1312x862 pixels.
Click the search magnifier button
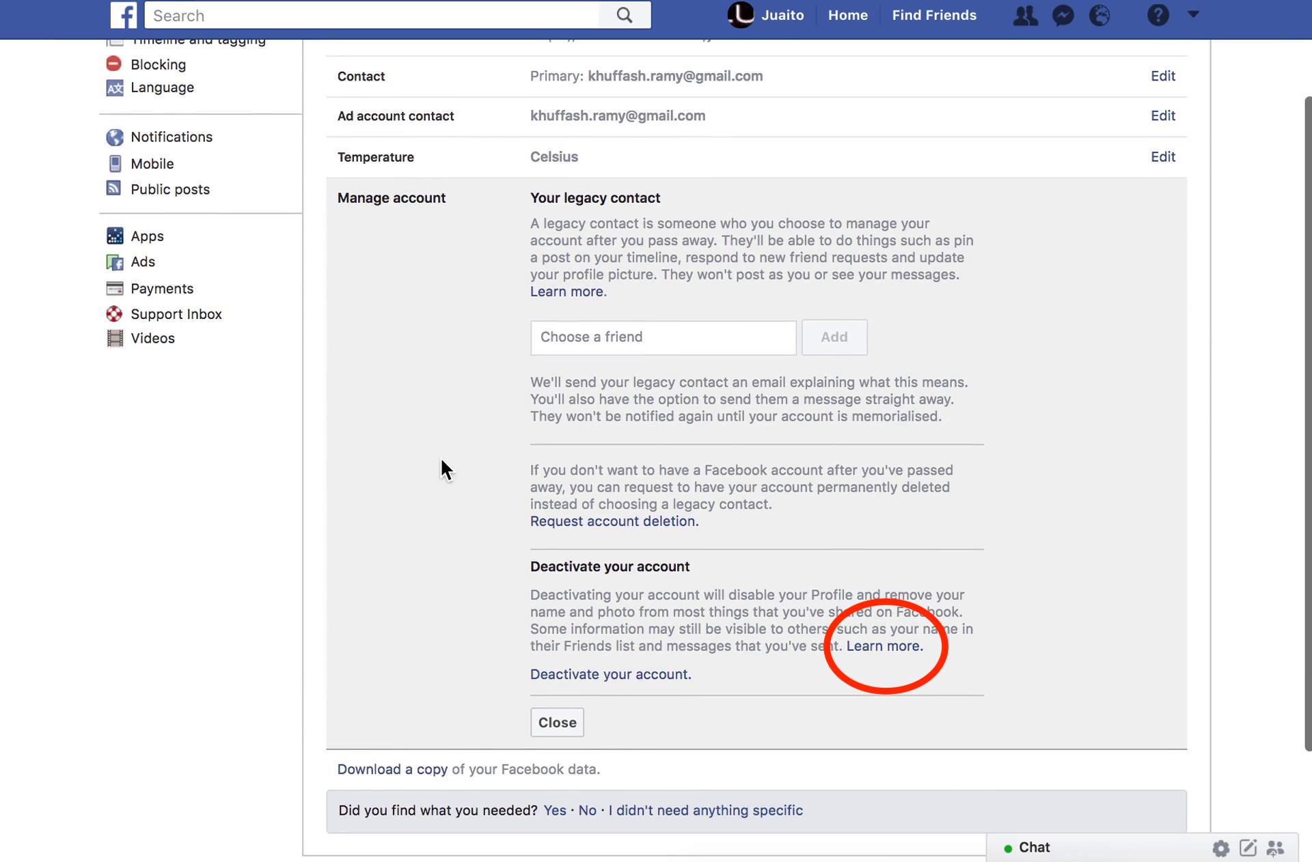(x=625, y=15)
